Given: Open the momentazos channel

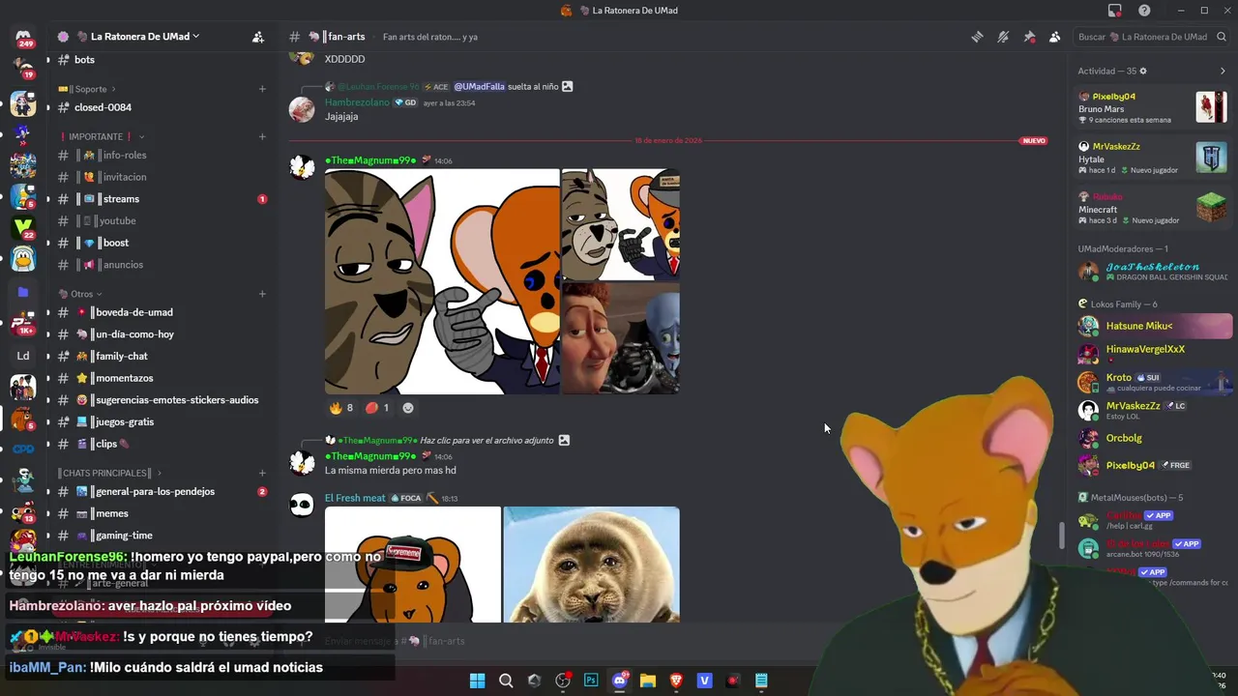Looking at the screenshot, I should 162,378.
